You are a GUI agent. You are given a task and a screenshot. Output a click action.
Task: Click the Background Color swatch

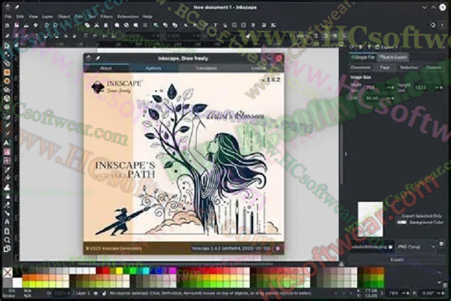point(402,223)
